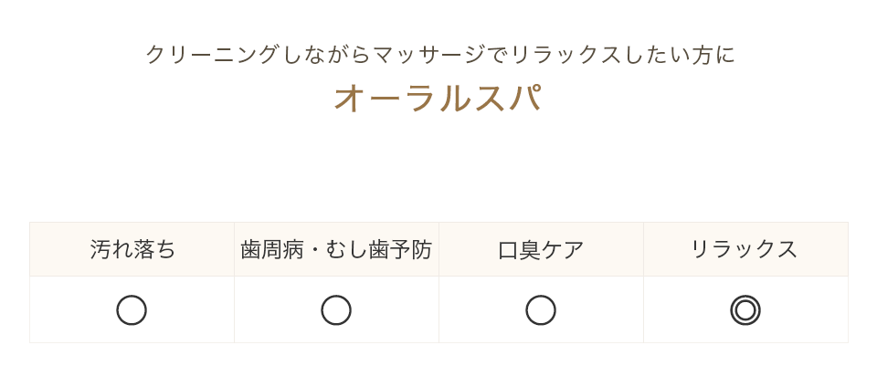This screenshot has width=877, height=387.
Task: Click the circle mark under 口臭ケア
Action: point(541,310)
